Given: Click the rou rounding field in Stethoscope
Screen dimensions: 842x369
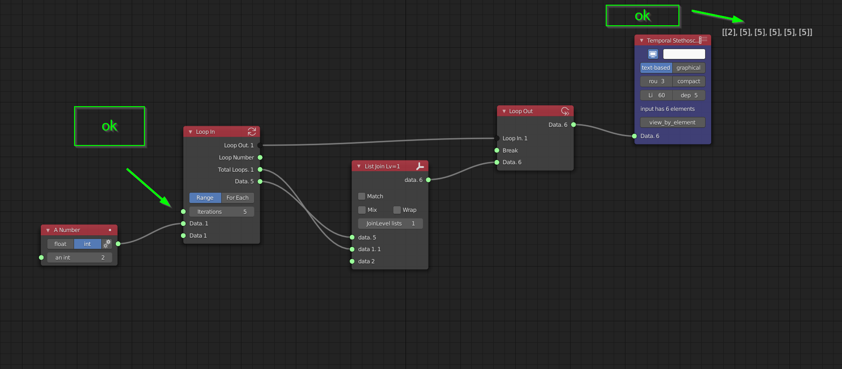Looking at the screenshot, I should (656, 81).
